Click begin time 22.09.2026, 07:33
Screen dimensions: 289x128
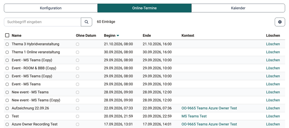tap(118, 108)
